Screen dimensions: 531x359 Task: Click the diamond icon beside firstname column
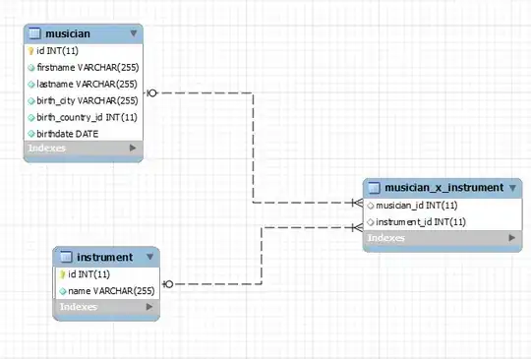click(31, 68)
